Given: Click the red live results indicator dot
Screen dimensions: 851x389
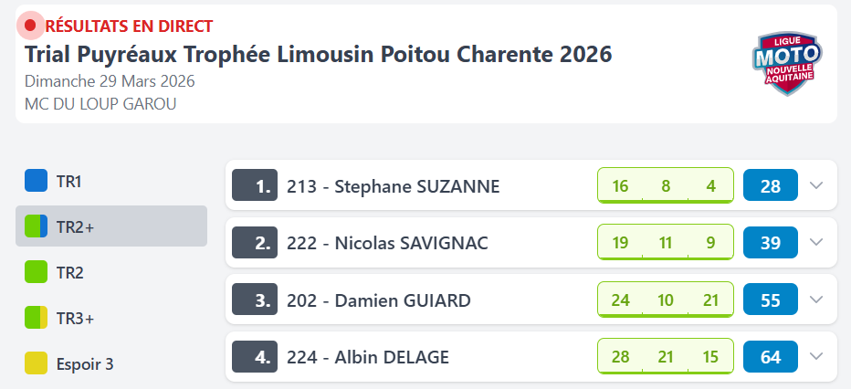Looking at the screenshot, I should [x=30, y=26].
